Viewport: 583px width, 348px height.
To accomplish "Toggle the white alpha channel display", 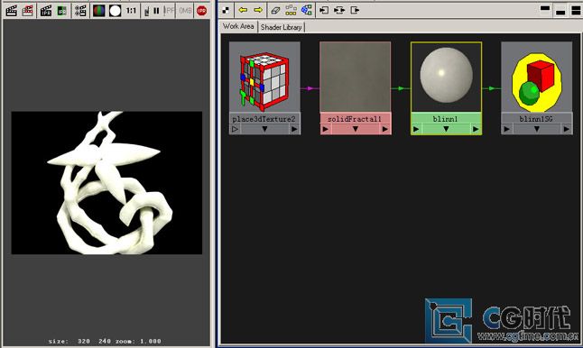I will [115, 11].
